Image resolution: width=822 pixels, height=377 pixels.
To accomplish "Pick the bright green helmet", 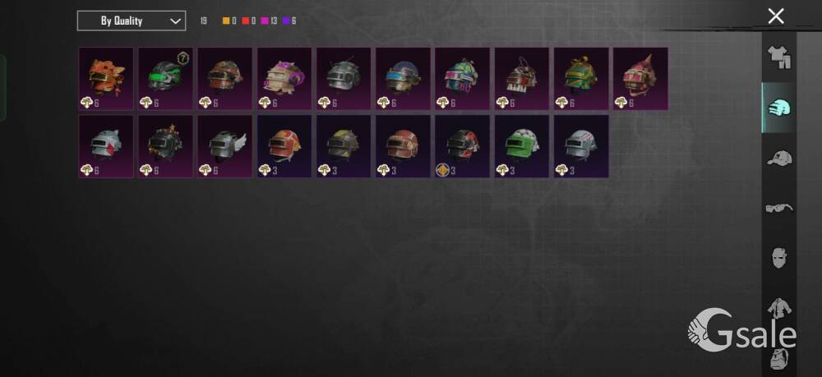I will tap(522, 146).
